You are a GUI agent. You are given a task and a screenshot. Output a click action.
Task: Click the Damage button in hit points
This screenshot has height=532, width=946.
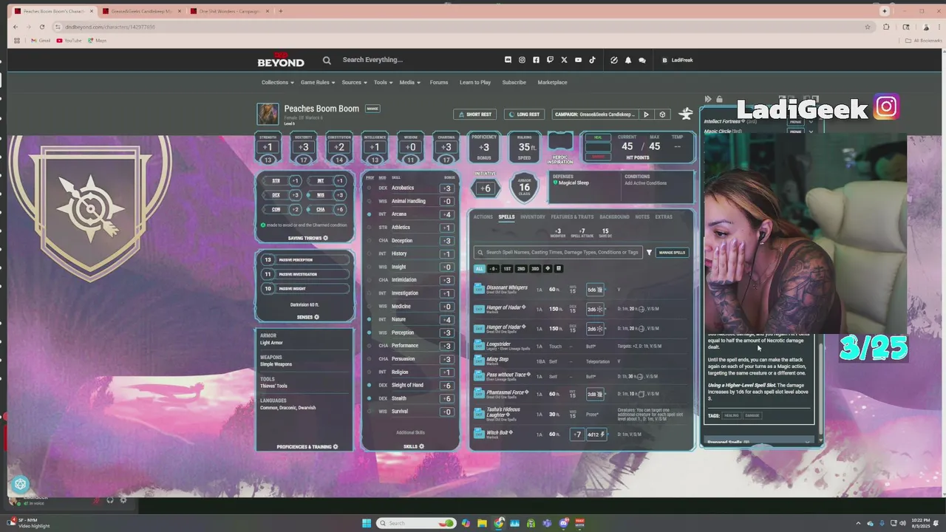coord(598,156)
